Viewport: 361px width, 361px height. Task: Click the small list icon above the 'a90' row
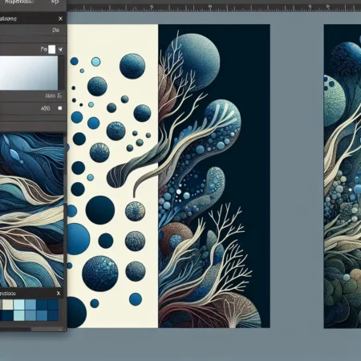[x=60, y=95]
